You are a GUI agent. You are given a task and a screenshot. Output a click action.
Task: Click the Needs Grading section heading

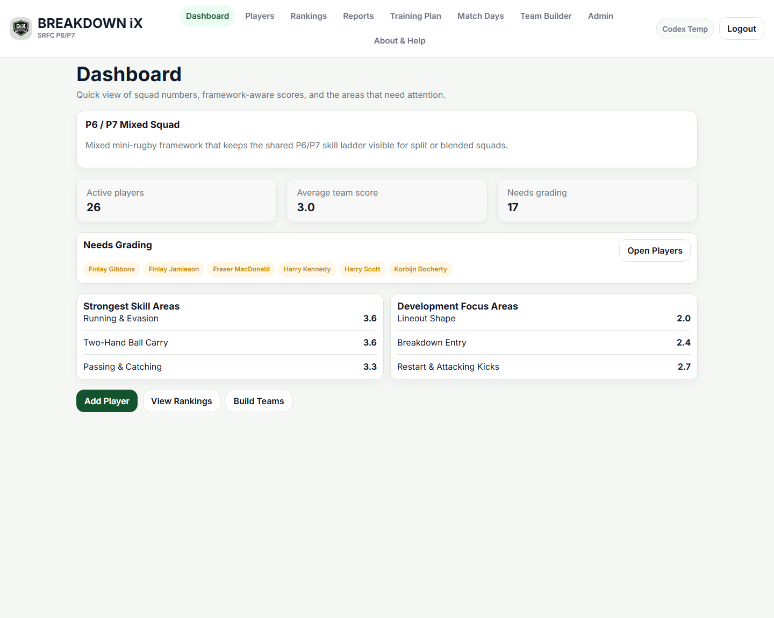coord(118,245)
